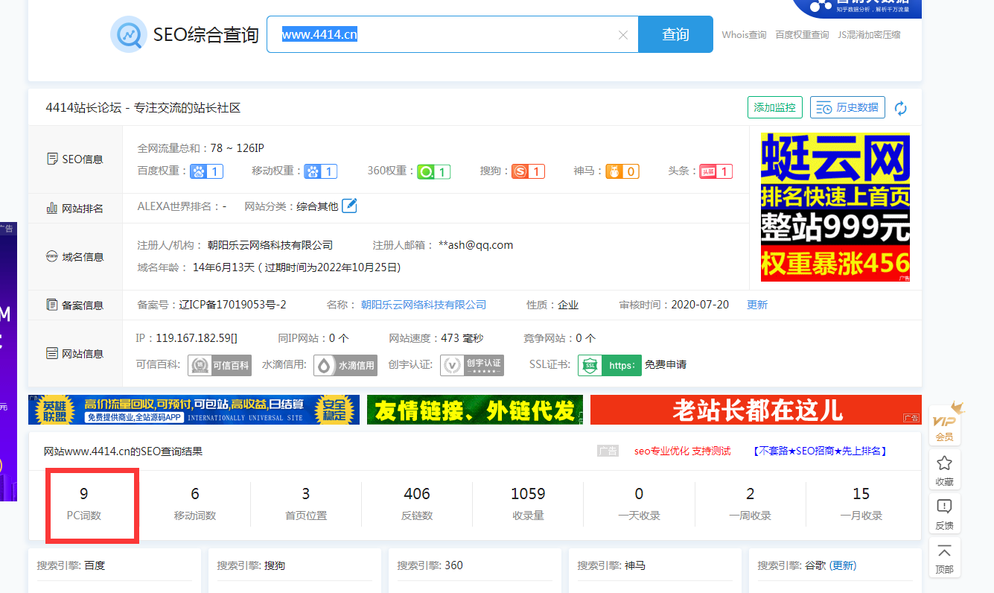The image size is (994, 593).
Task: Open the VIP 会员 sidebar icon
Action: 944,424
